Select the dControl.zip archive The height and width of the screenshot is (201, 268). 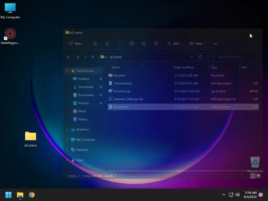(x=183, y=91)
